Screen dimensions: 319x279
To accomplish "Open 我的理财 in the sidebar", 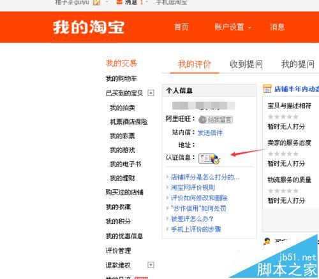I will click(x=122, y=178).
